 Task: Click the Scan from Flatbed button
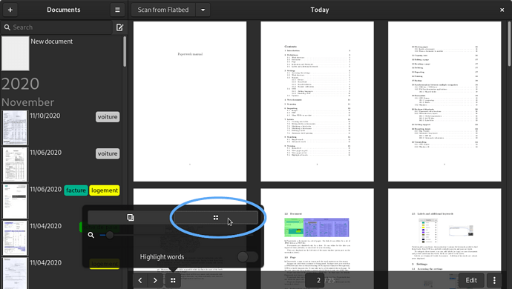click(163, 10)
